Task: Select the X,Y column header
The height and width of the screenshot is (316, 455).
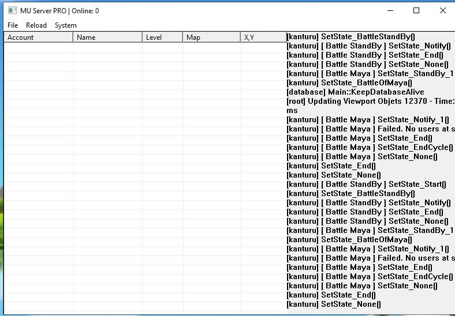Action: pos(263,37)
